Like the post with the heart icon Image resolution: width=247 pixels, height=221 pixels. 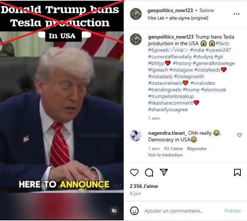134,173
